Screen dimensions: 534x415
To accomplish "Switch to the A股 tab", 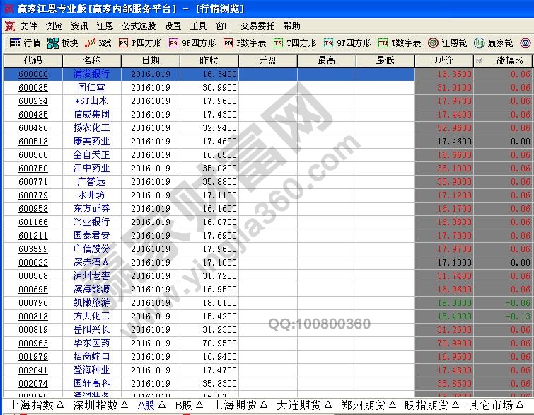I will click(x=151, y=405).
